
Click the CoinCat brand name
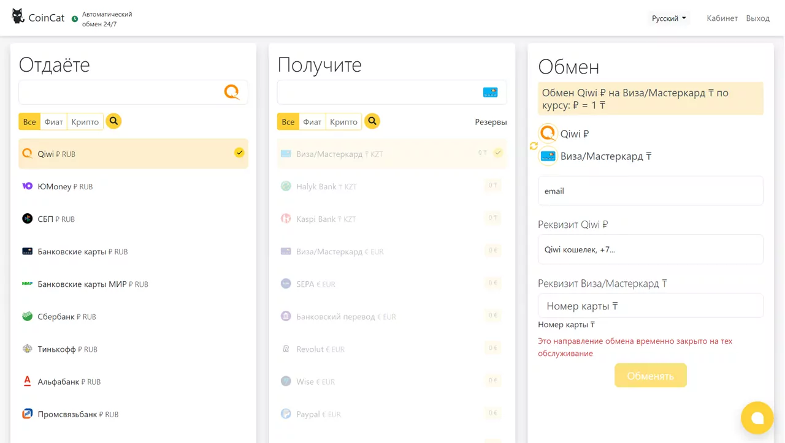(47, 18)
